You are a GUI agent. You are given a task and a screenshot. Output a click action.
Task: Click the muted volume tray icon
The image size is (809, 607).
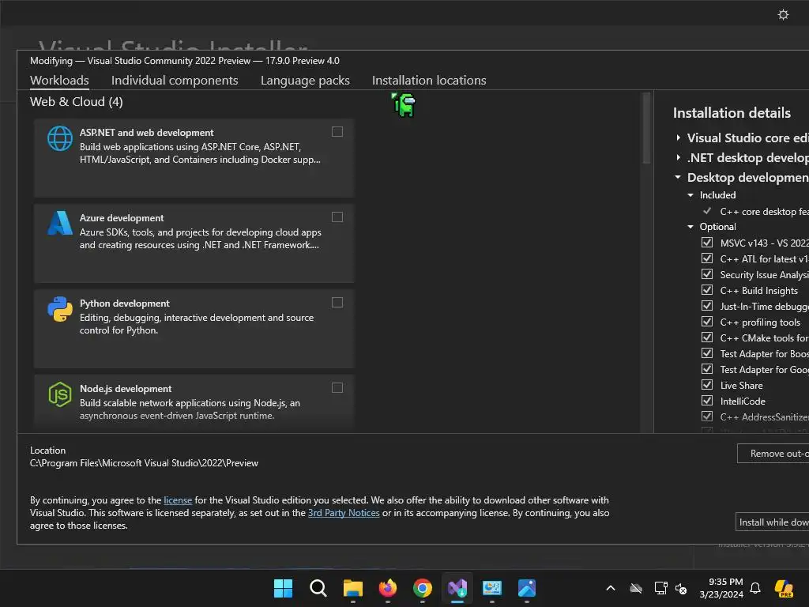[x=681, y=588]
